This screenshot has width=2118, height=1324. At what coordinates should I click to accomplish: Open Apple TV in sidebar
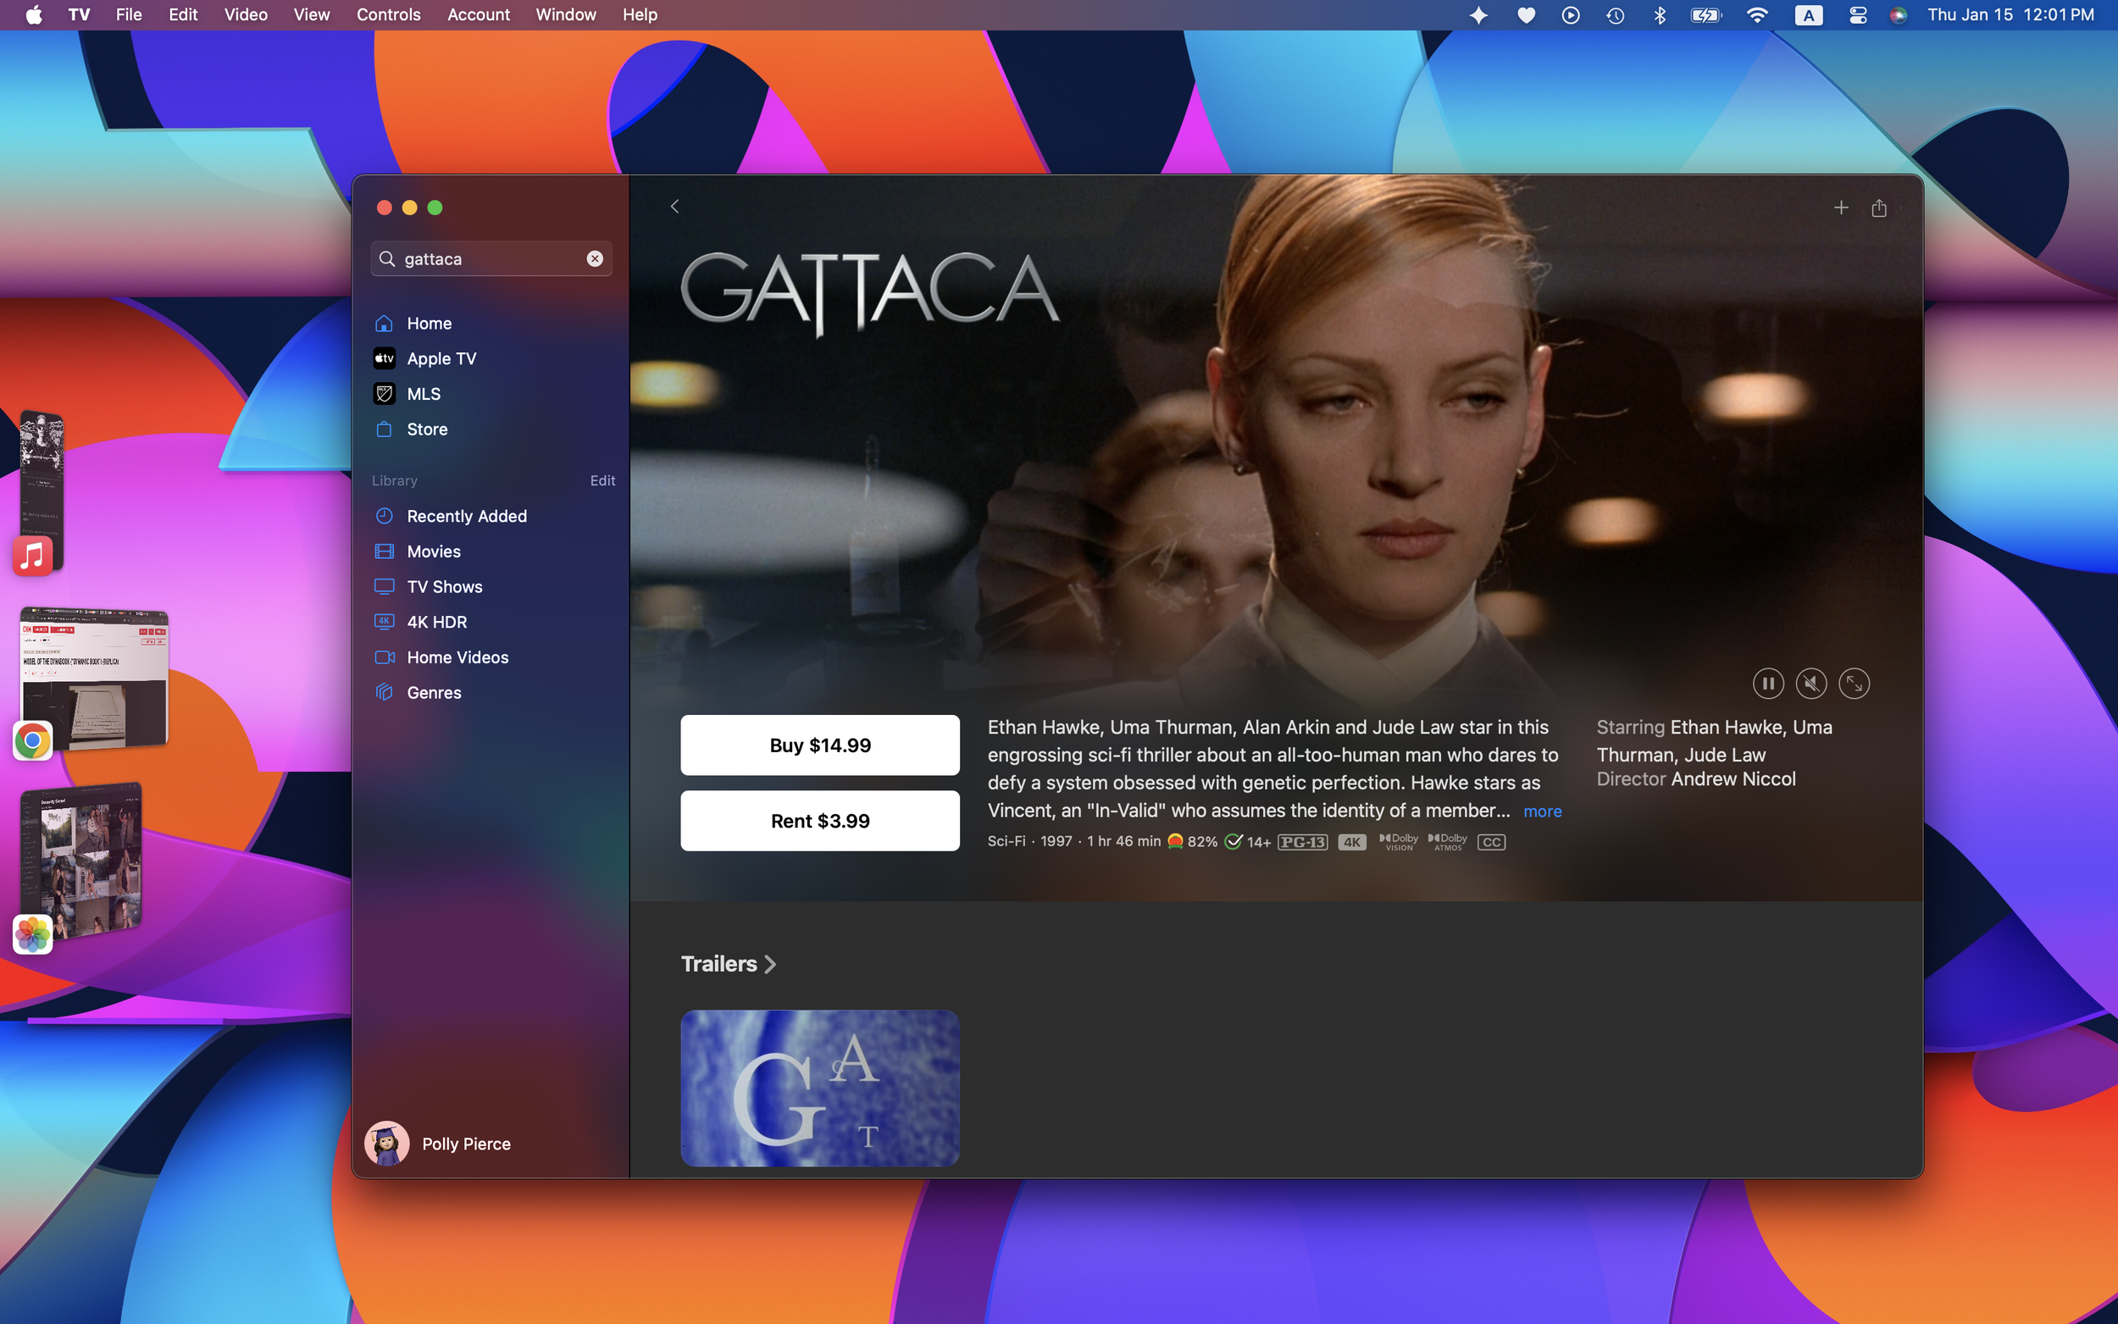point(441,358)
